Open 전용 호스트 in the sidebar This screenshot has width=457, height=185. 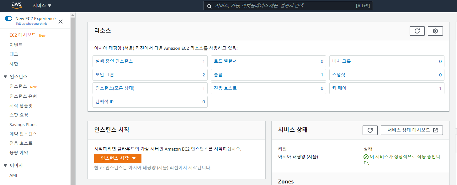tap(21, 143)
